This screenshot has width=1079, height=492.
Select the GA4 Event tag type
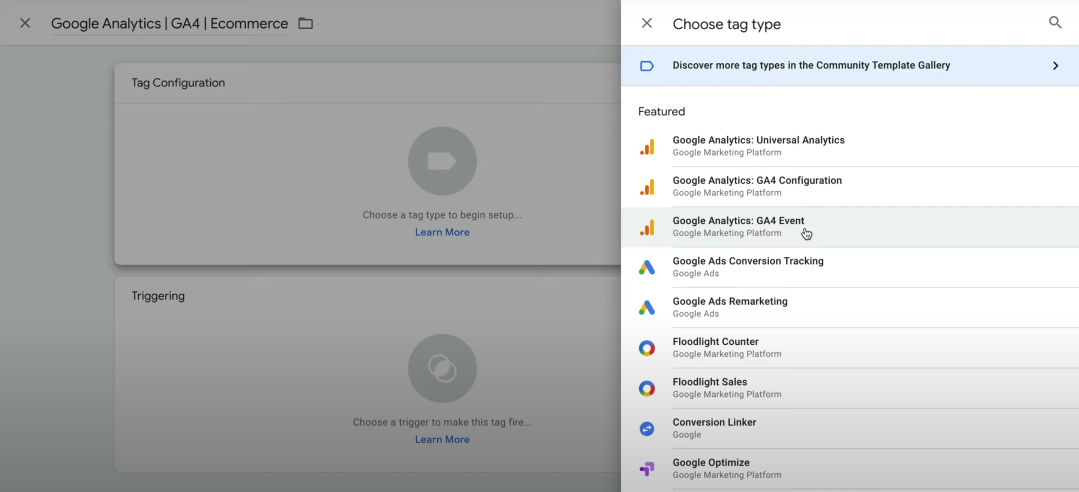tap(738, 226)
